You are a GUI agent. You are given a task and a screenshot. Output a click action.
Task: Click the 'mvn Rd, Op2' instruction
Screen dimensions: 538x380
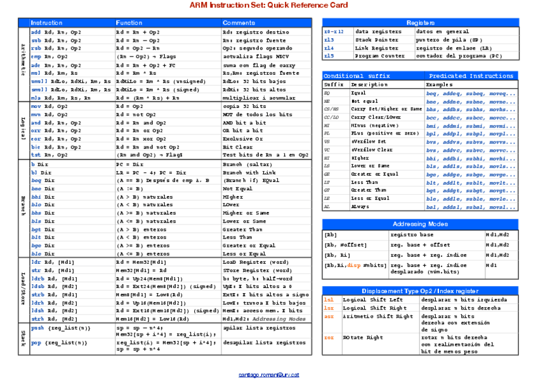coord(49,115)
